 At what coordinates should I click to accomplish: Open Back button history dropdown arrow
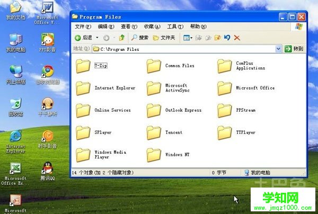point(97,38)
